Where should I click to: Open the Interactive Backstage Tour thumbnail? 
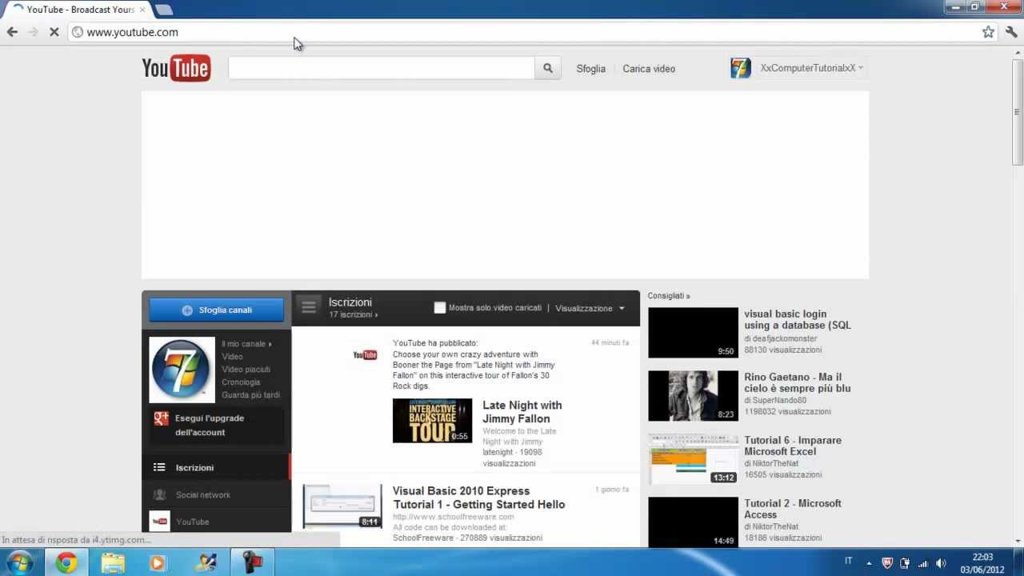pos(432,421)
